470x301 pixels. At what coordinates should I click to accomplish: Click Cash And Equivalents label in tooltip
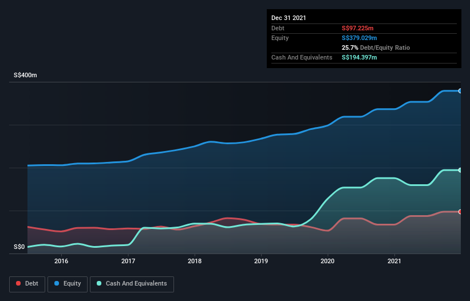(x=302, y=57)
